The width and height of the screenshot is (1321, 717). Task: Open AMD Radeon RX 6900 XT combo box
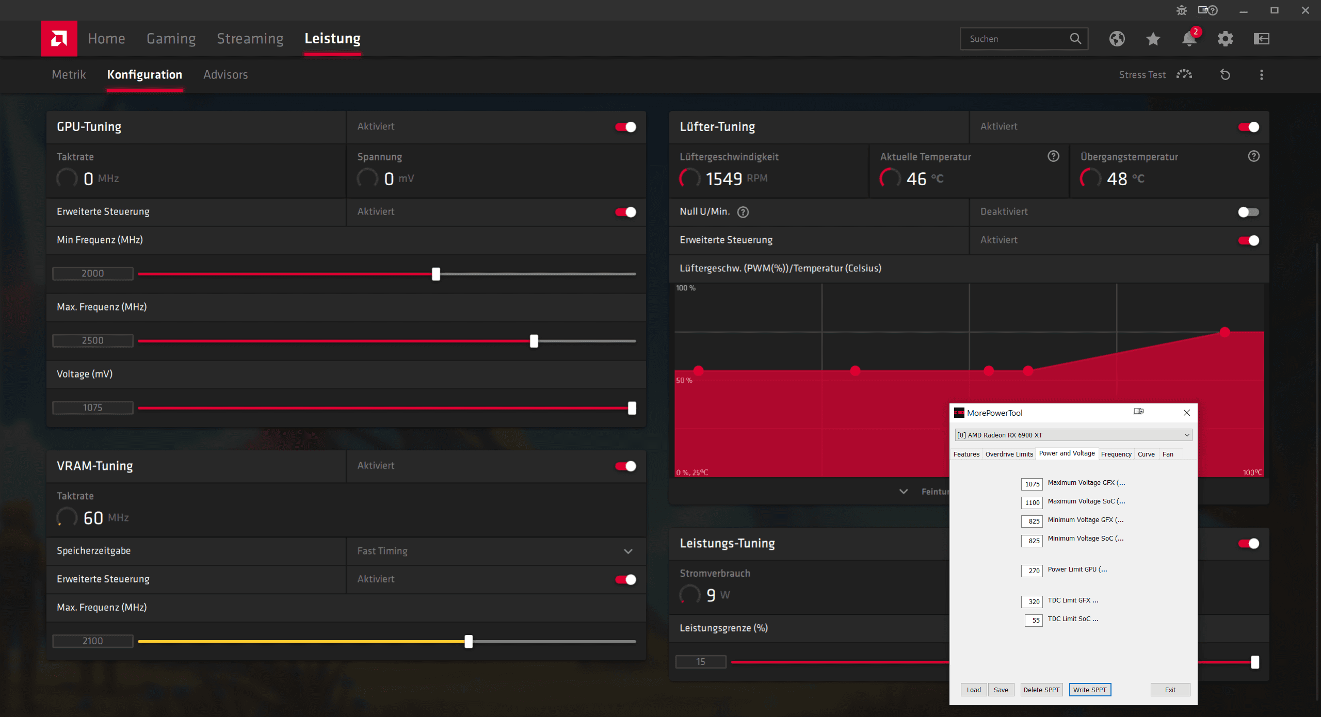(1073, 435)
